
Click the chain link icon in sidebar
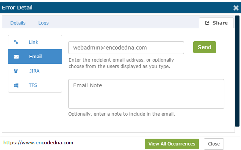pos(16,42)
